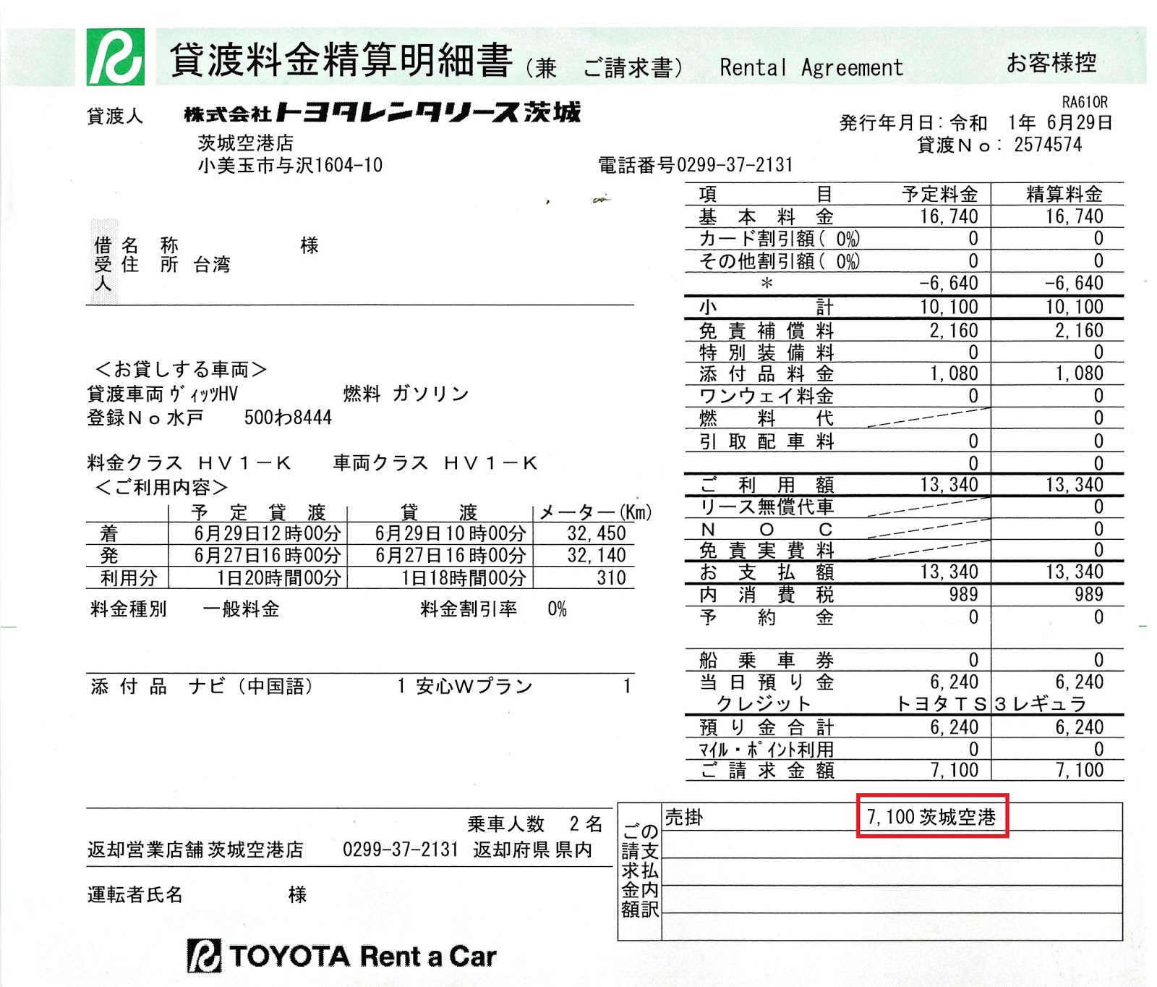Click the ワンウェイ料金 row label
Screen dimensions: 1157x987
(x=766, y=396)
